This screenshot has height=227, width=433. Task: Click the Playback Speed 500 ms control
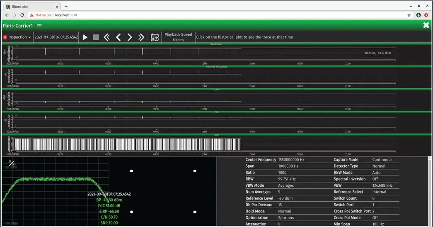[178, 37]
